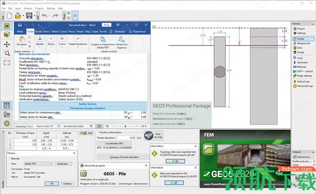316x194 pixels.
Task: Switch to 2D view mode
Action: tap(7, 26)
